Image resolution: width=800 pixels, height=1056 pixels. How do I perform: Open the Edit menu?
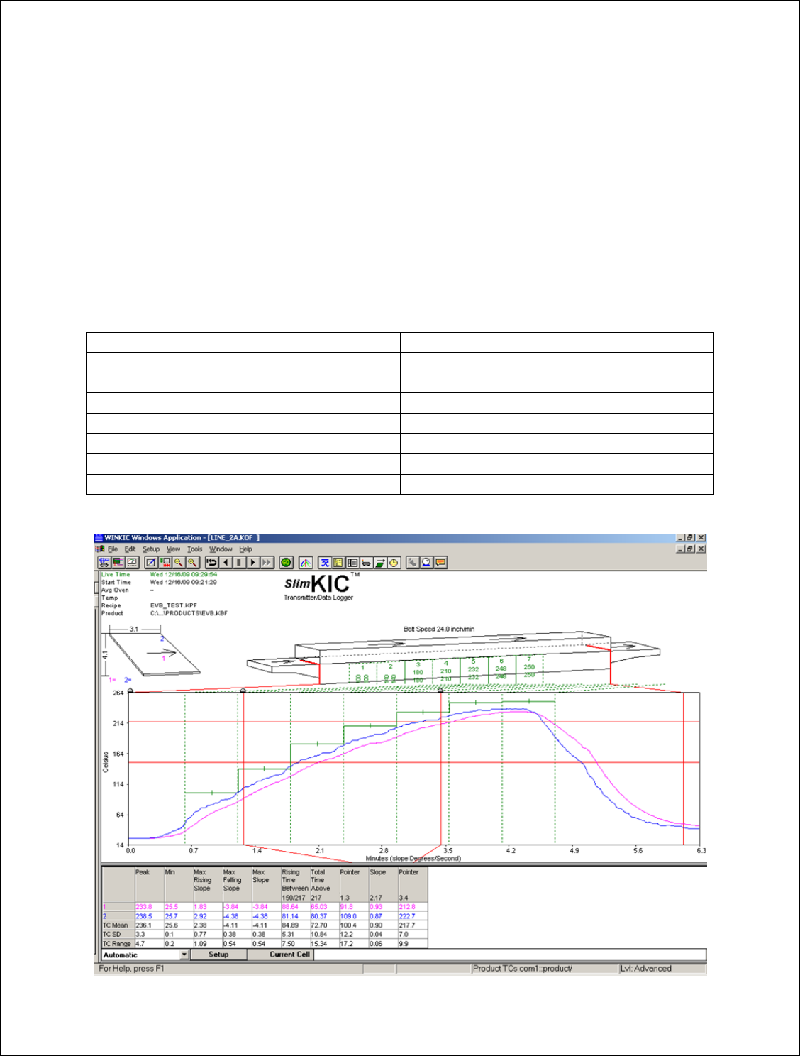click(130, 549)
